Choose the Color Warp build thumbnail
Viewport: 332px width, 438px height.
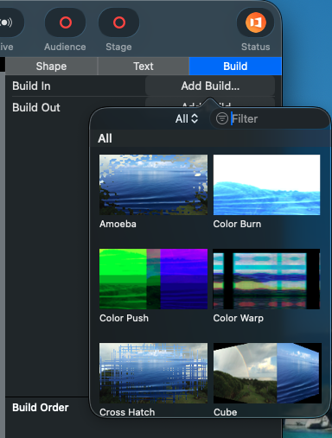pyautogui.click(x=266, y=279)
